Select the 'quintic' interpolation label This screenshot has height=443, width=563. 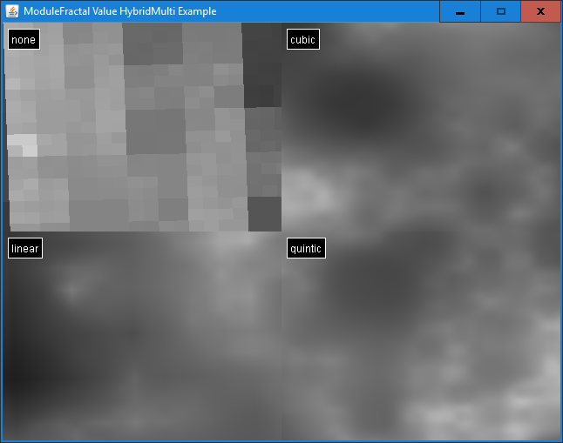306,249
